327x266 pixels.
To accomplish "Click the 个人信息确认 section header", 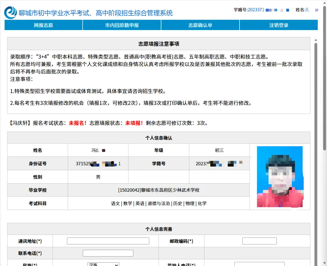I will (159, 138).
